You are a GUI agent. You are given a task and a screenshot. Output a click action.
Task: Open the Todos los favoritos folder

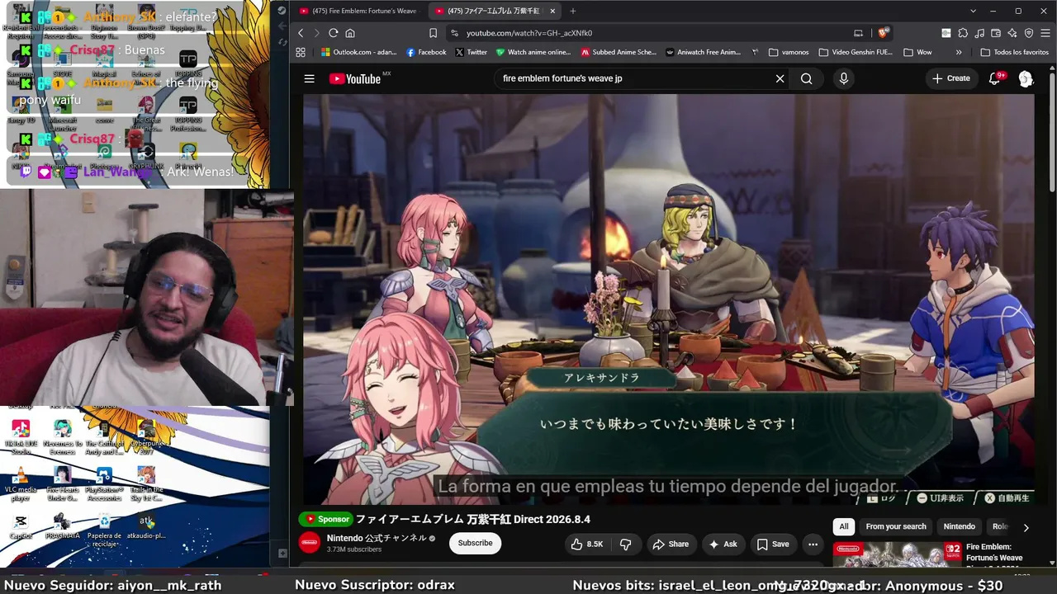point(1013,52)
